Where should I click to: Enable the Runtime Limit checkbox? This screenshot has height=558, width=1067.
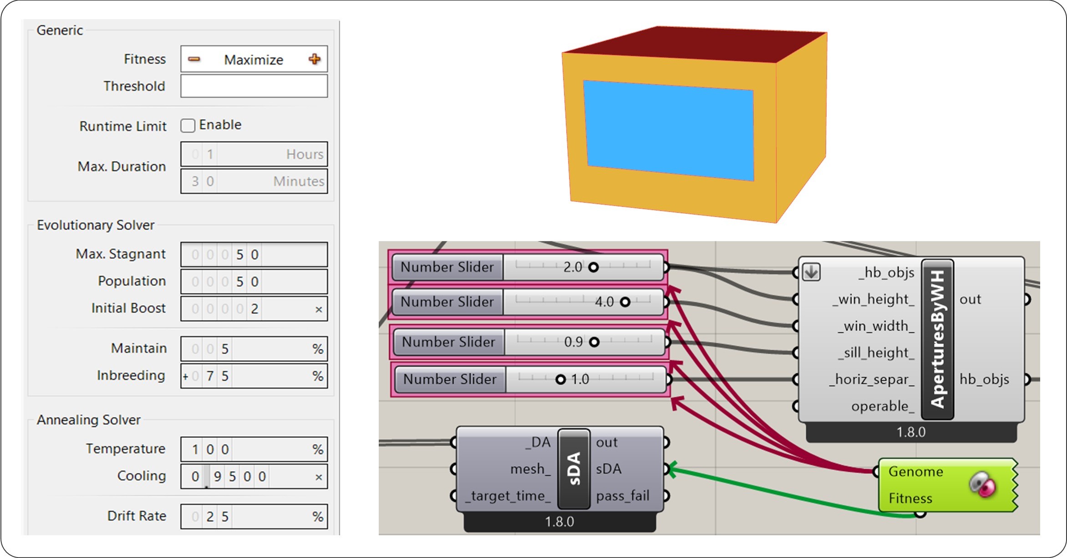(x=188, y=126)
